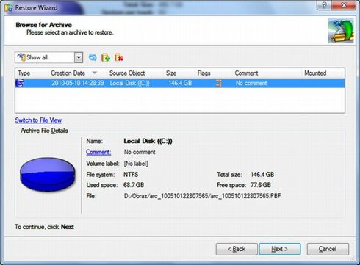The image size is (360, 265).
Task: Click the Back button
Action: [237, 249]
